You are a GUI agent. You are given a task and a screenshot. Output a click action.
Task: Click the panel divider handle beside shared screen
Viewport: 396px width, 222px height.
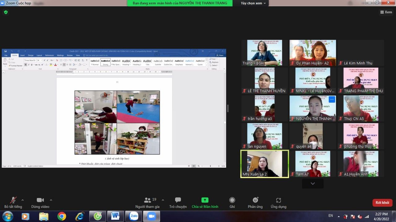228,108
